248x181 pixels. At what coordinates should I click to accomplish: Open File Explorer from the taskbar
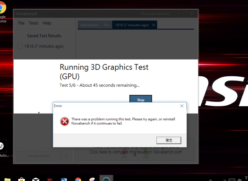(x=8, y=180)
